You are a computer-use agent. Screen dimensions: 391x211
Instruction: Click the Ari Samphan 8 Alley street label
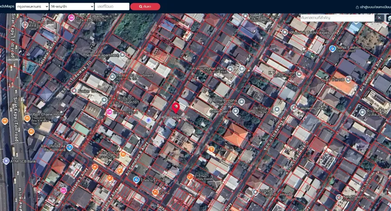(137, 158)
